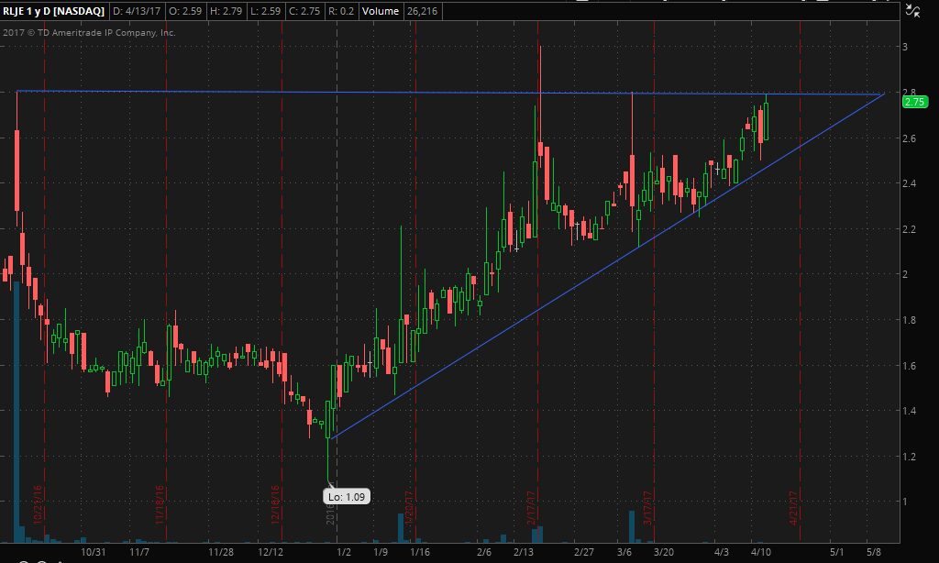Image resolution: width=939 pixels, height=563 pixels.
Task: Click the chart maximize arrows icon
Action: [912, 10]
